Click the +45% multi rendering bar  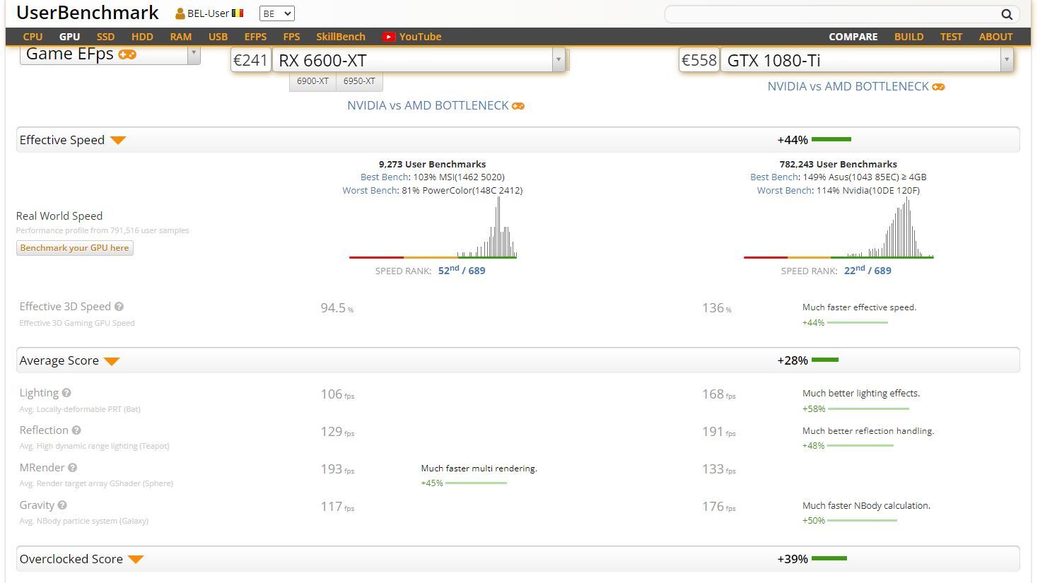click(x=476, y=483)
